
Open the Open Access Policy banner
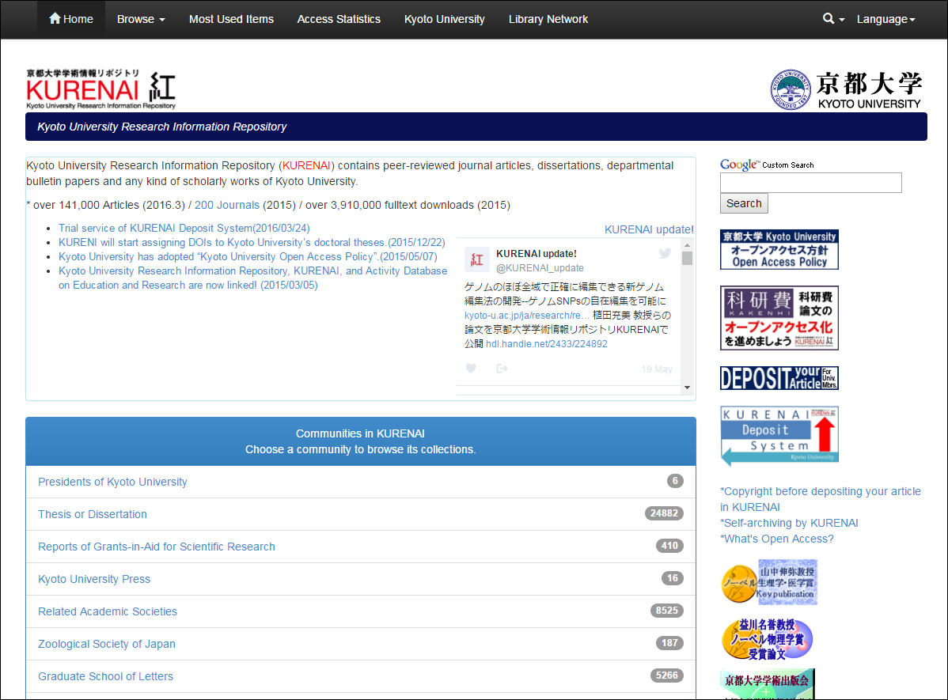pos(779,250)
